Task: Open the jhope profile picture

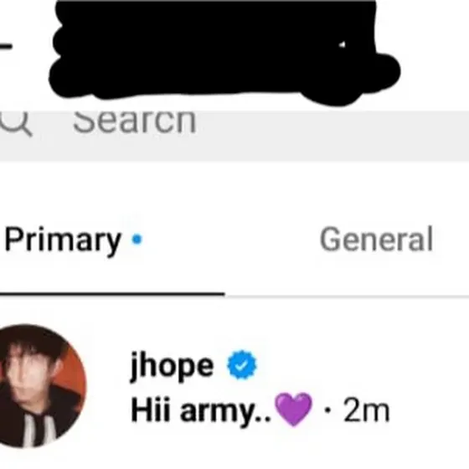Action: (x=40, y=386)
